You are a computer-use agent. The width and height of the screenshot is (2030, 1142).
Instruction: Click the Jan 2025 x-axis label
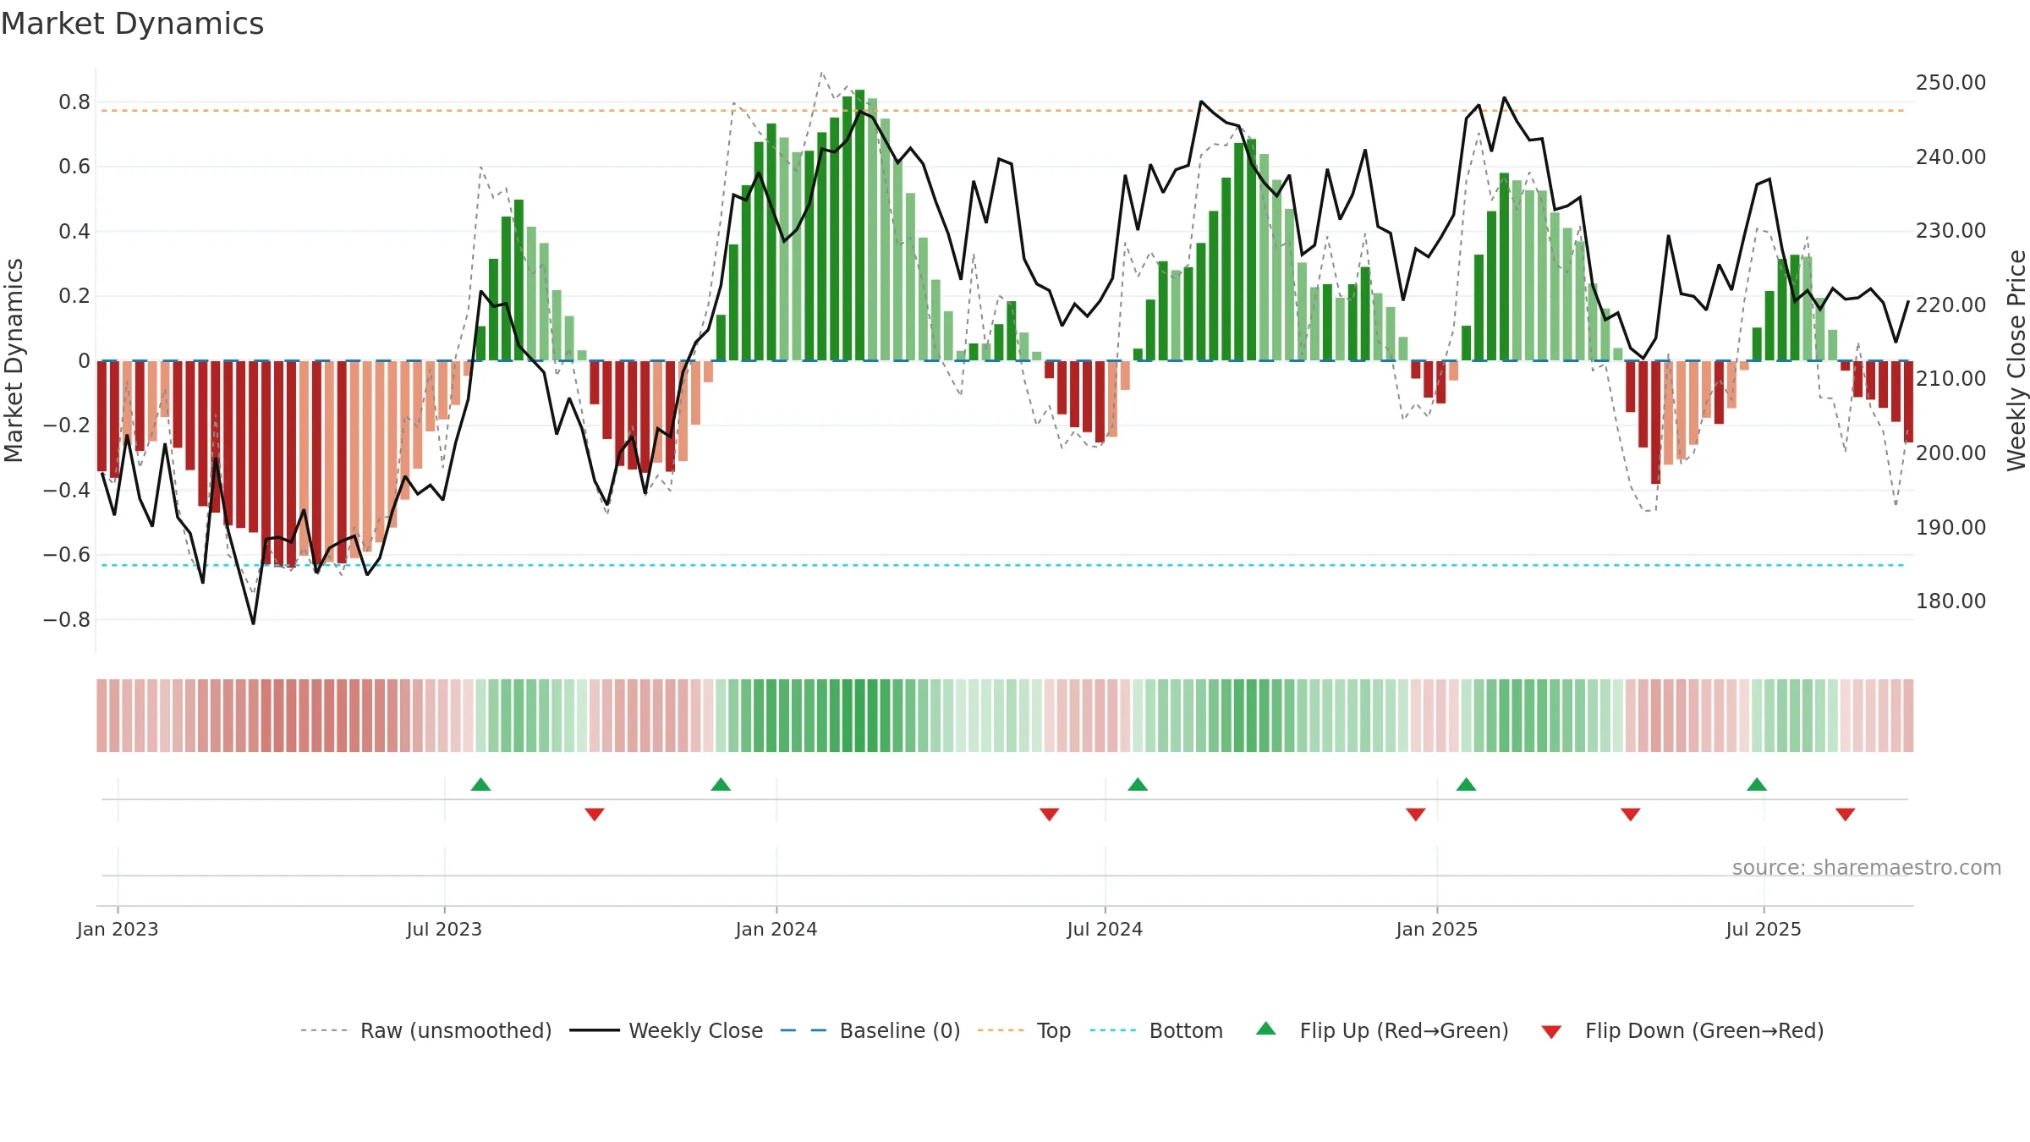pos(1437,929)
